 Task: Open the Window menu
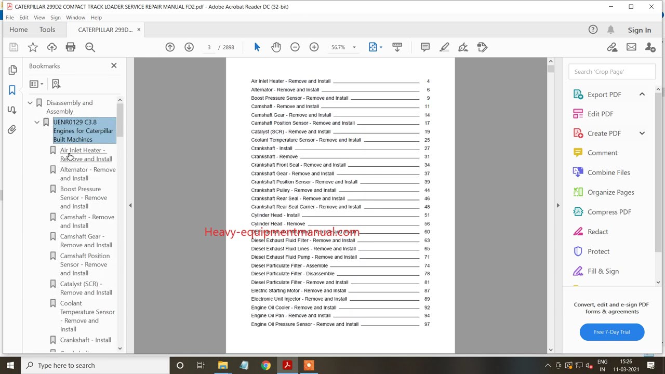[75, 18]
